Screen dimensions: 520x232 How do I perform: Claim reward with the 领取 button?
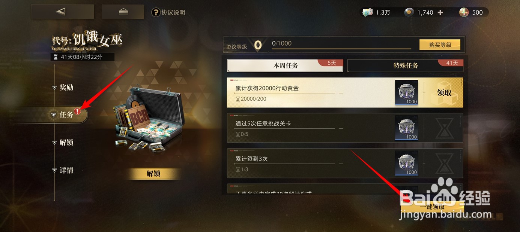[x=445, y=93]
